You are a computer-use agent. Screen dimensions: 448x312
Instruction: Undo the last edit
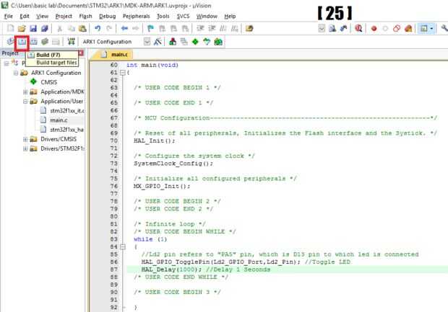[98, 28]
